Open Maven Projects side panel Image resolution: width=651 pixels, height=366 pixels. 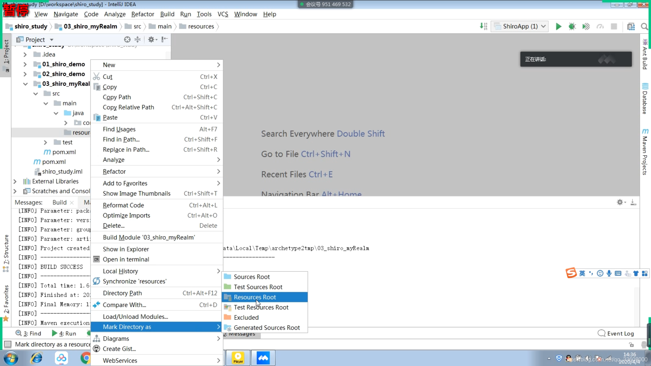coord(645,152)
